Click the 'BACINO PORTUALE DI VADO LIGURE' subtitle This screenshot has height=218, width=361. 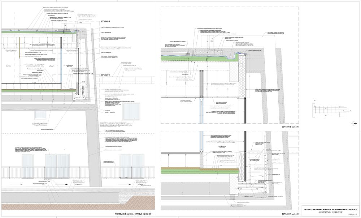point(331,212)
